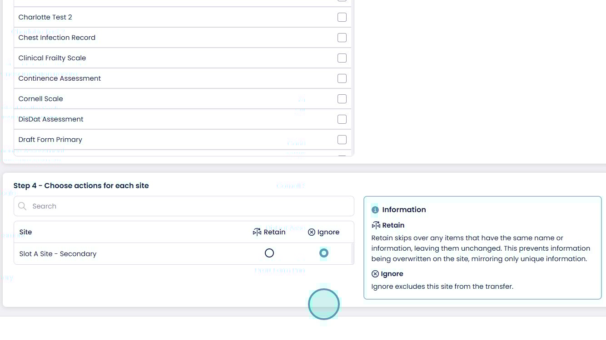The image size is (606, 340).
Task: Tick the Chest Infection Record checkbox
Action: [342, 38]
